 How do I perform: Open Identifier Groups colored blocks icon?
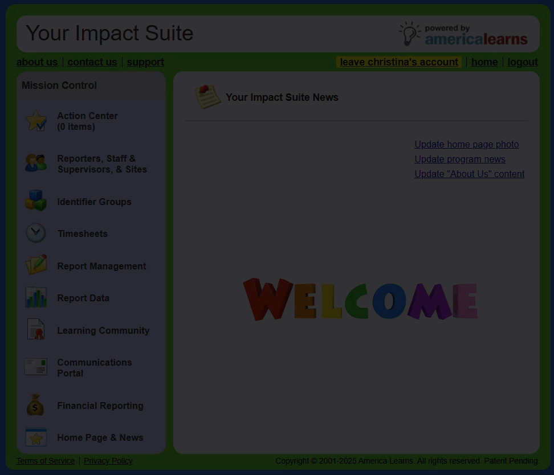36,201
